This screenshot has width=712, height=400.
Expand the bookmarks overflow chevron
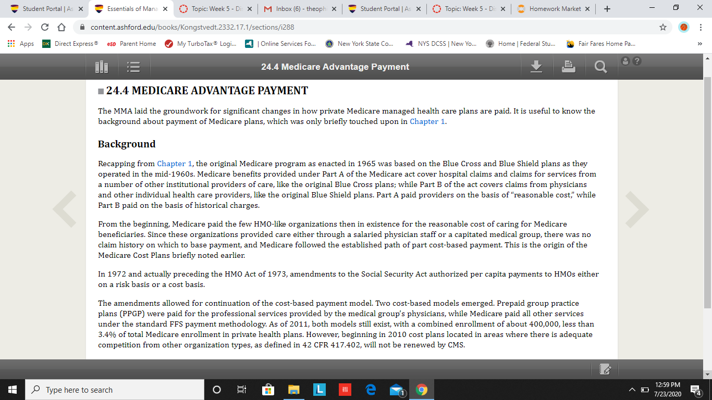(x=700, y=44)
